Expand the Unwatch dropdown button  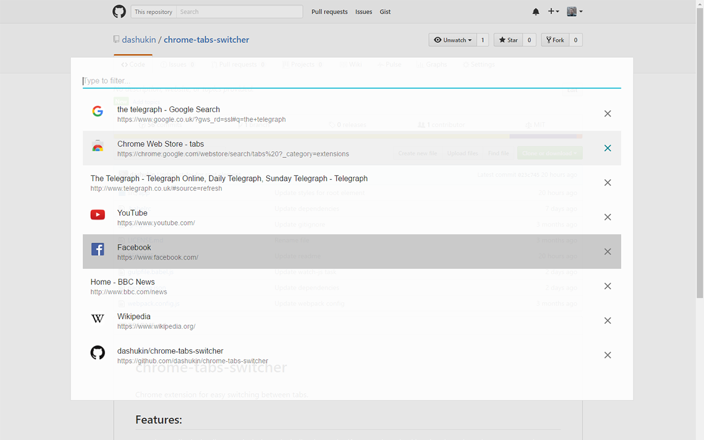click(x=453, y=40)
